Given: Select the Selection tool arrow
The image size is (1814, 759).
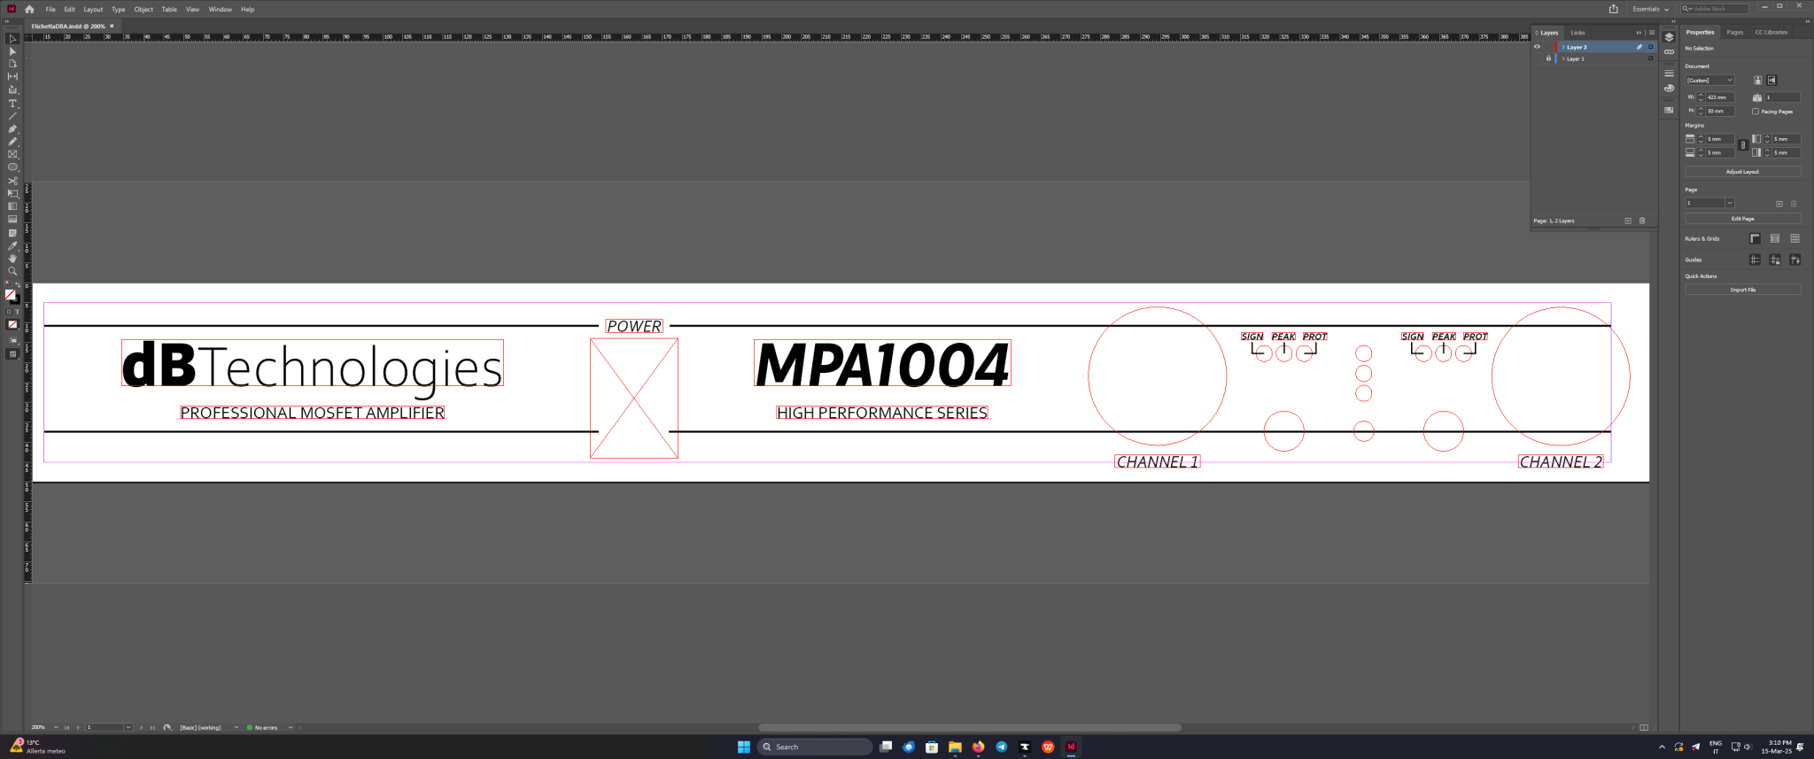Looking at the screenshot, I should pyautogui.click(x=12, y=39).
